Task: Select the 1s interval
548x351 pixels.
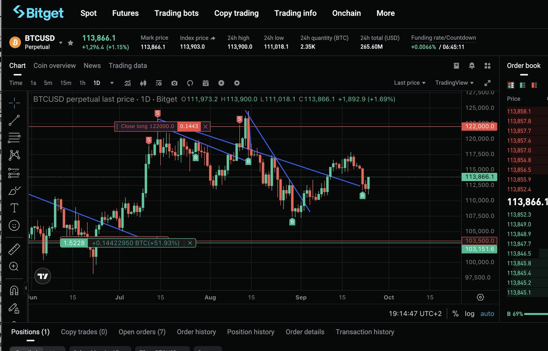Action: pos(33,83)
